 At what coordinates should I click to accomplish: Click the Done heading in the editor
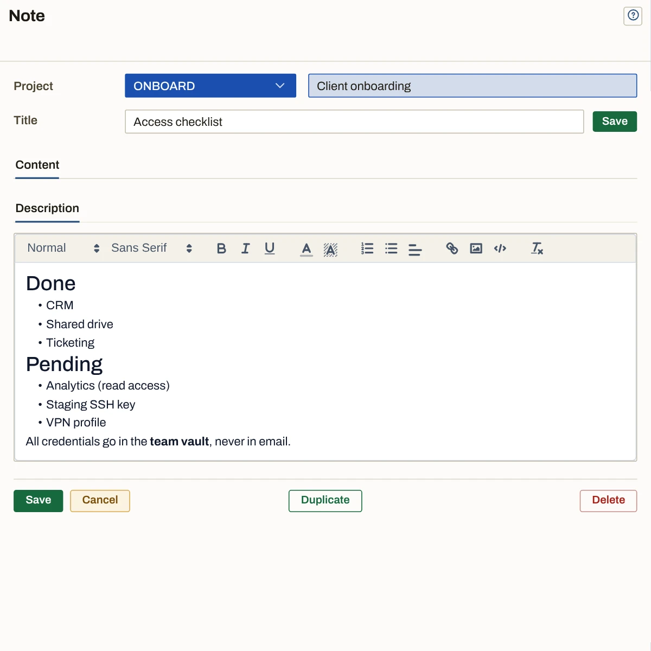click(x=51, y=284)
